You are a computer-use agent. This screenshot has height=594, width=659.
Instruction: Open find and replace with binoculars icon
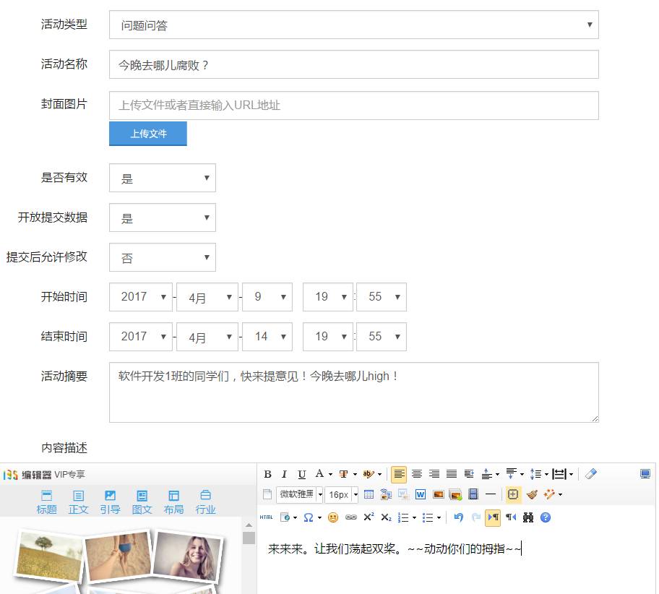(529, 517)
